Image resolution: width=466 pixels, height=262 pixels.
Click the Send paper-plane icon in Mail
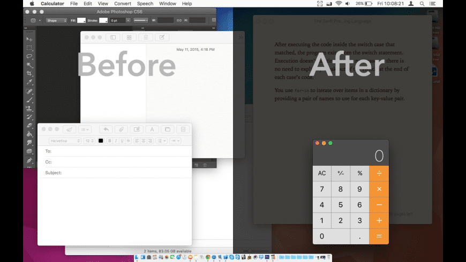69,129
